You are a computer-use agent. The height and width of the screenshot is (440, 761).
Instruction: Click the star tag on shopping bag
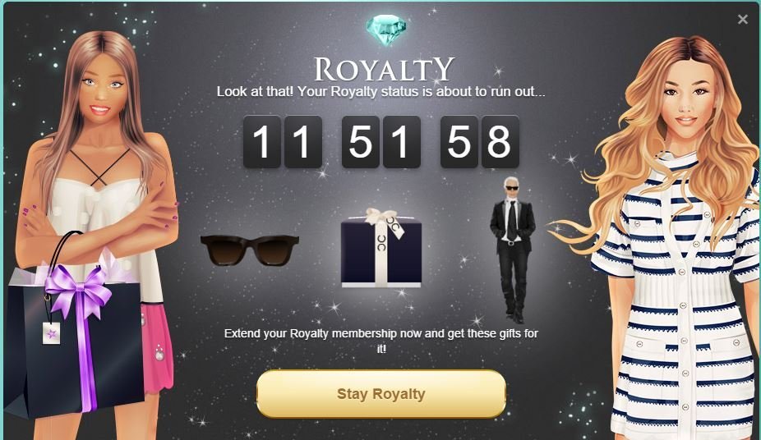(x=52, y=334)
